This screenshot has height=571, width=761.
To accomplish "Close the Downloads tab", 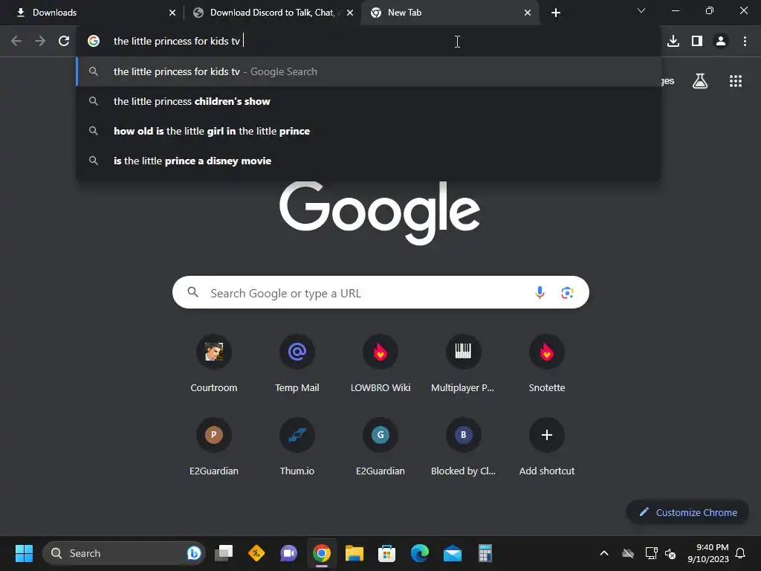I will [172, 13].
